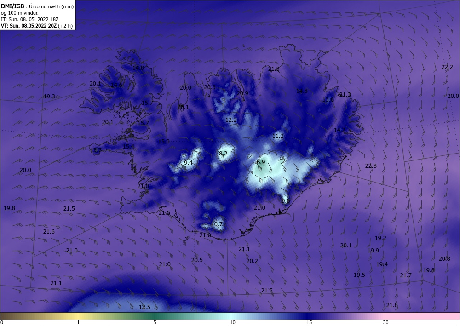Click the 9.6 value on the map
The image size is (460, 326).
(x=286, y=201)
